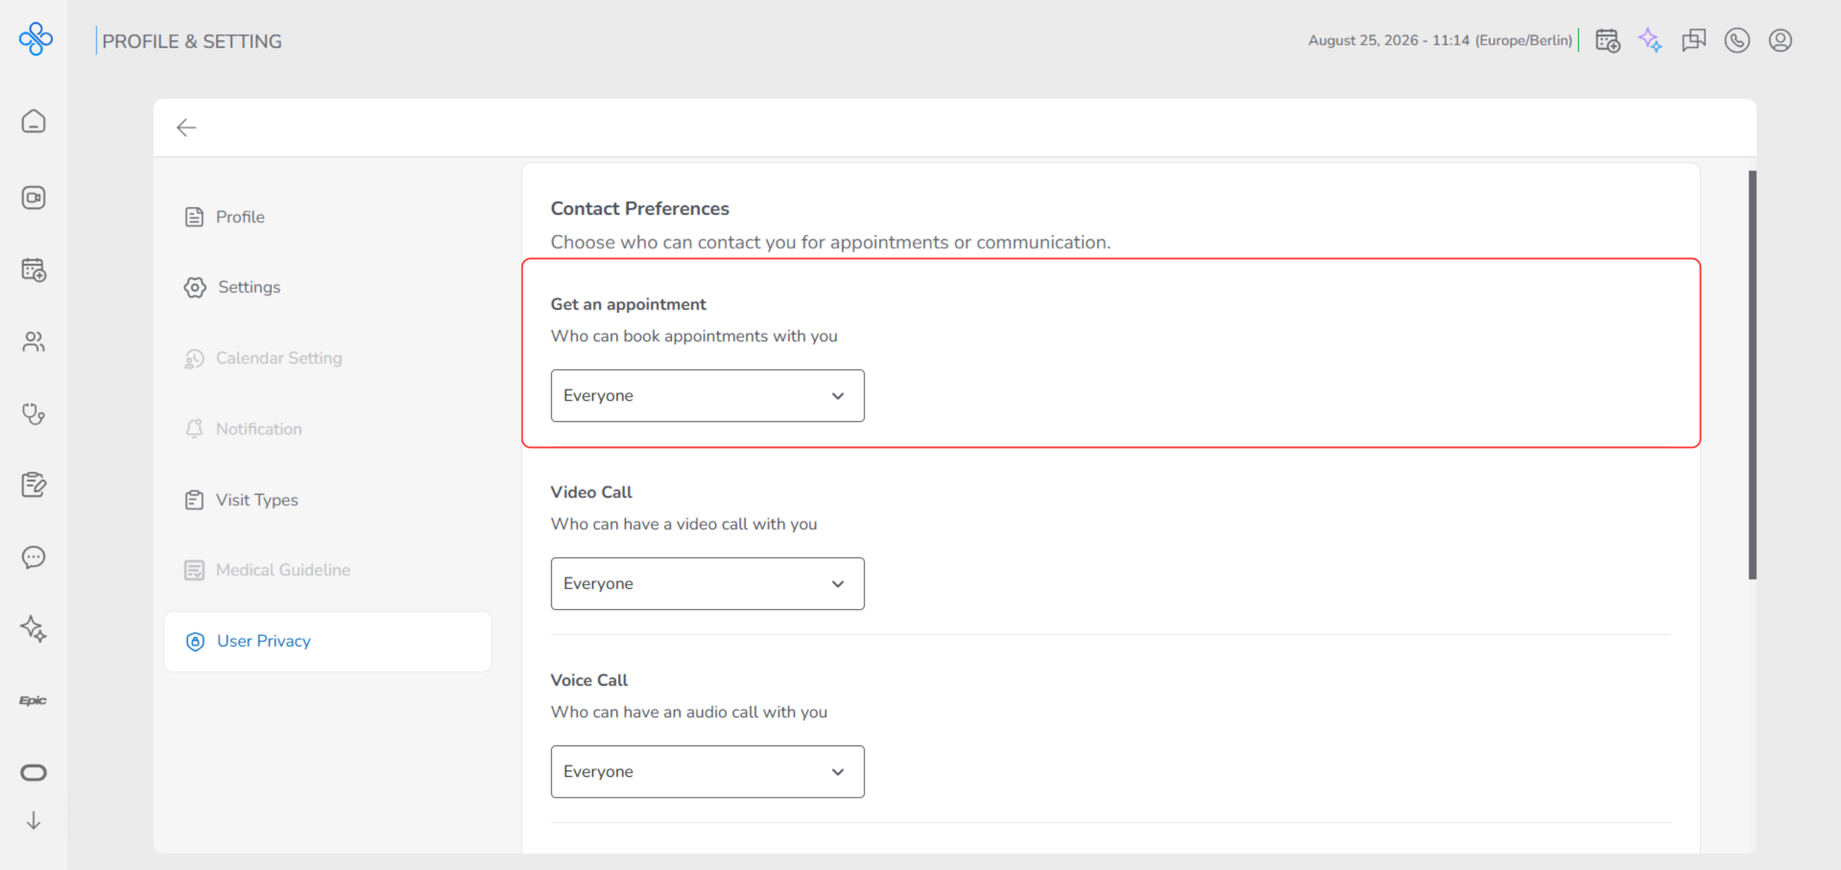The height and width of the screenshot is (870, 1841).
Task: Click the down arrow at sidebar bottom
Action: pyautogui.click(x=33, y=821)
